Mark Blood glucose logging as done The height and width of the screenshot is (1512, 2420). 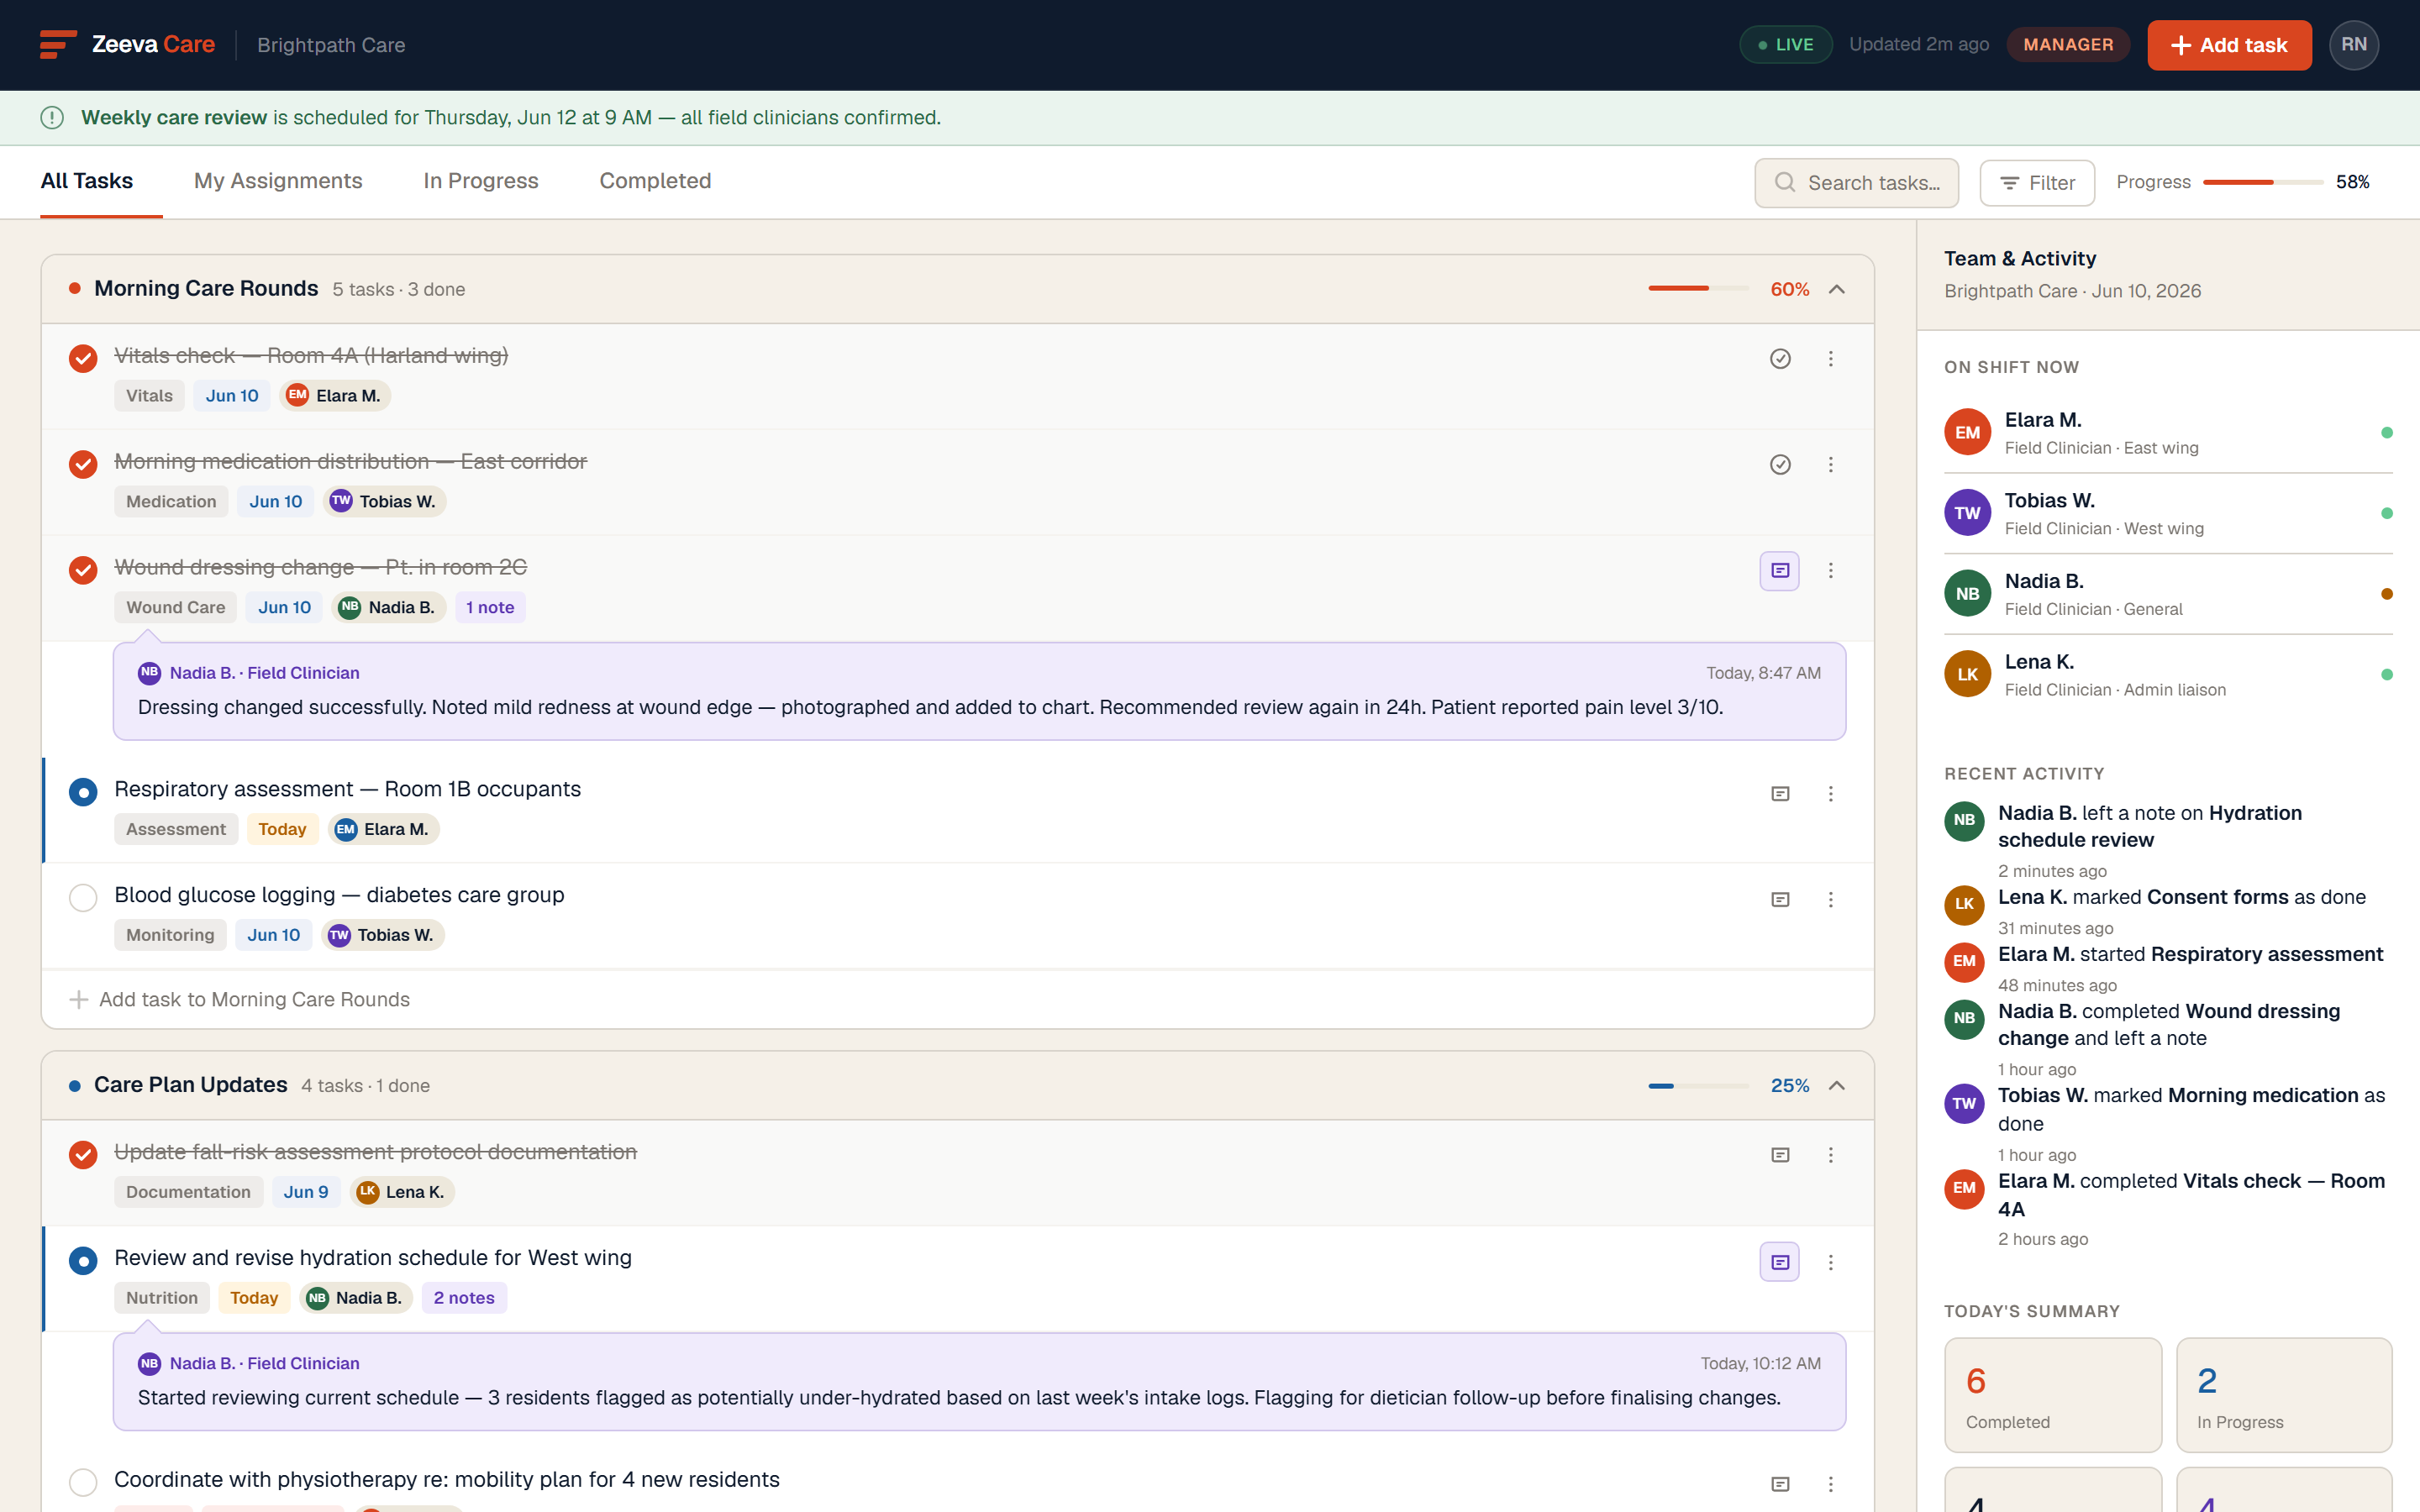pos(83,899)
